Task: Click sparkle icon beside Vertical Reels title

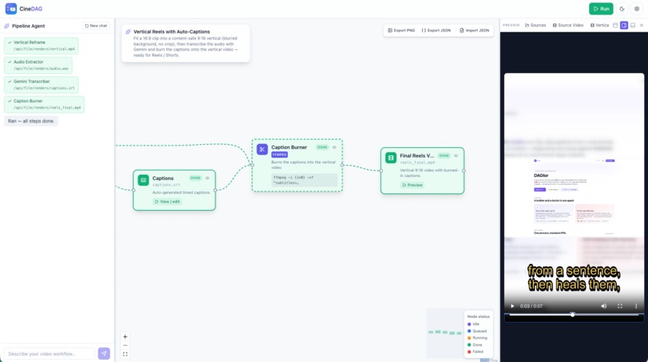Action: pos(128,31)
